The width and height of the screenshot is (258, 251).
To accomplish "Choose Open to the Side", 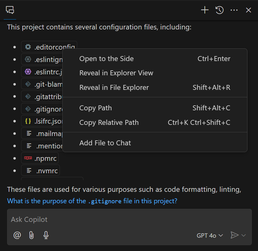I will coord(106,59).
